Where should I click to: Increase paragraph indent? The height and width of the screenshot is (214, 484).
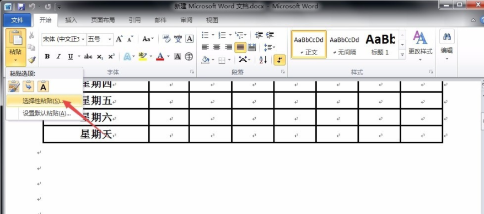[270, 35]
